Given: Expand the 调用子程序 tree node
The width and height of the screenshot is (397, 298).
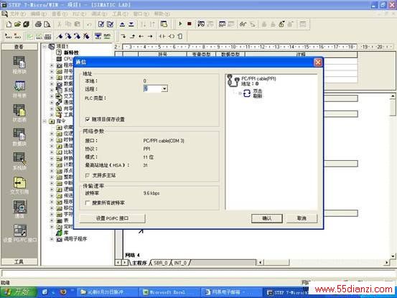Looking at the screenshot, I should coord(52,239).
